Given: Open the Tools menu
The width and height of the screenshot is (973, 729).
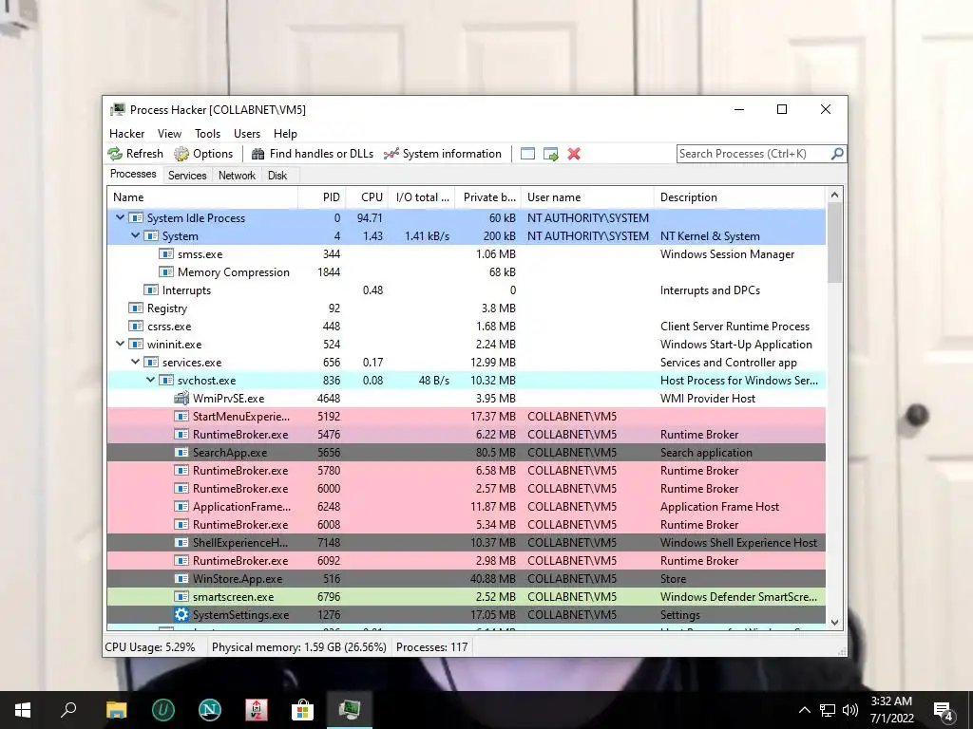Looking at the screenshot, I should click(207, 133).
